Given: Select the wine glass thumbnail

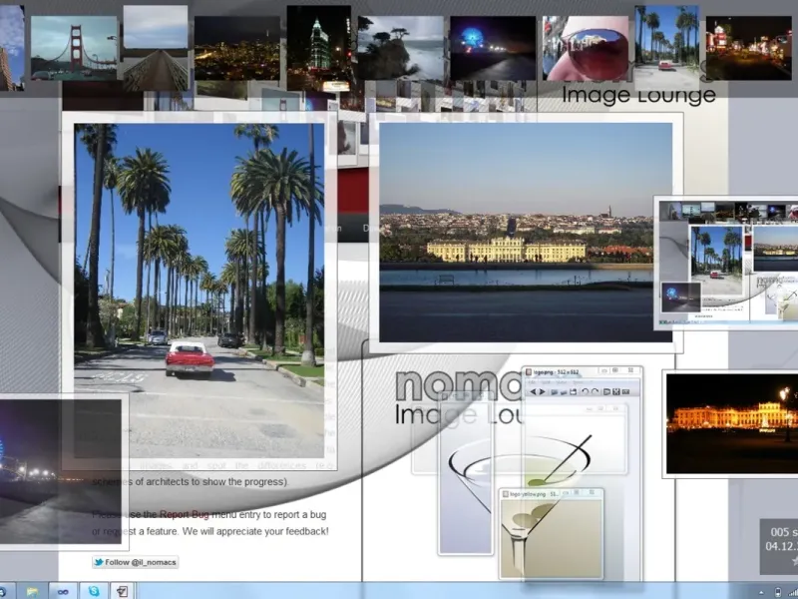Looking at the screenshot, I should (x=586, y=48).
